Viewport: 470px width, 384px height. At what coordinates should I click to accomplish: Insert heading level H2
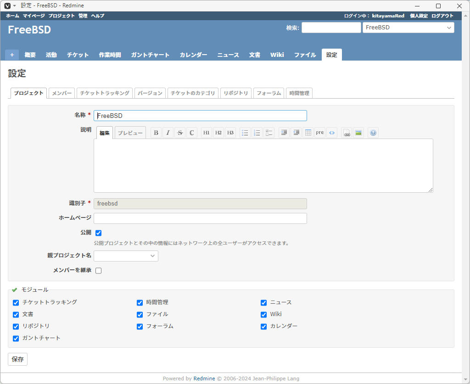218,133
